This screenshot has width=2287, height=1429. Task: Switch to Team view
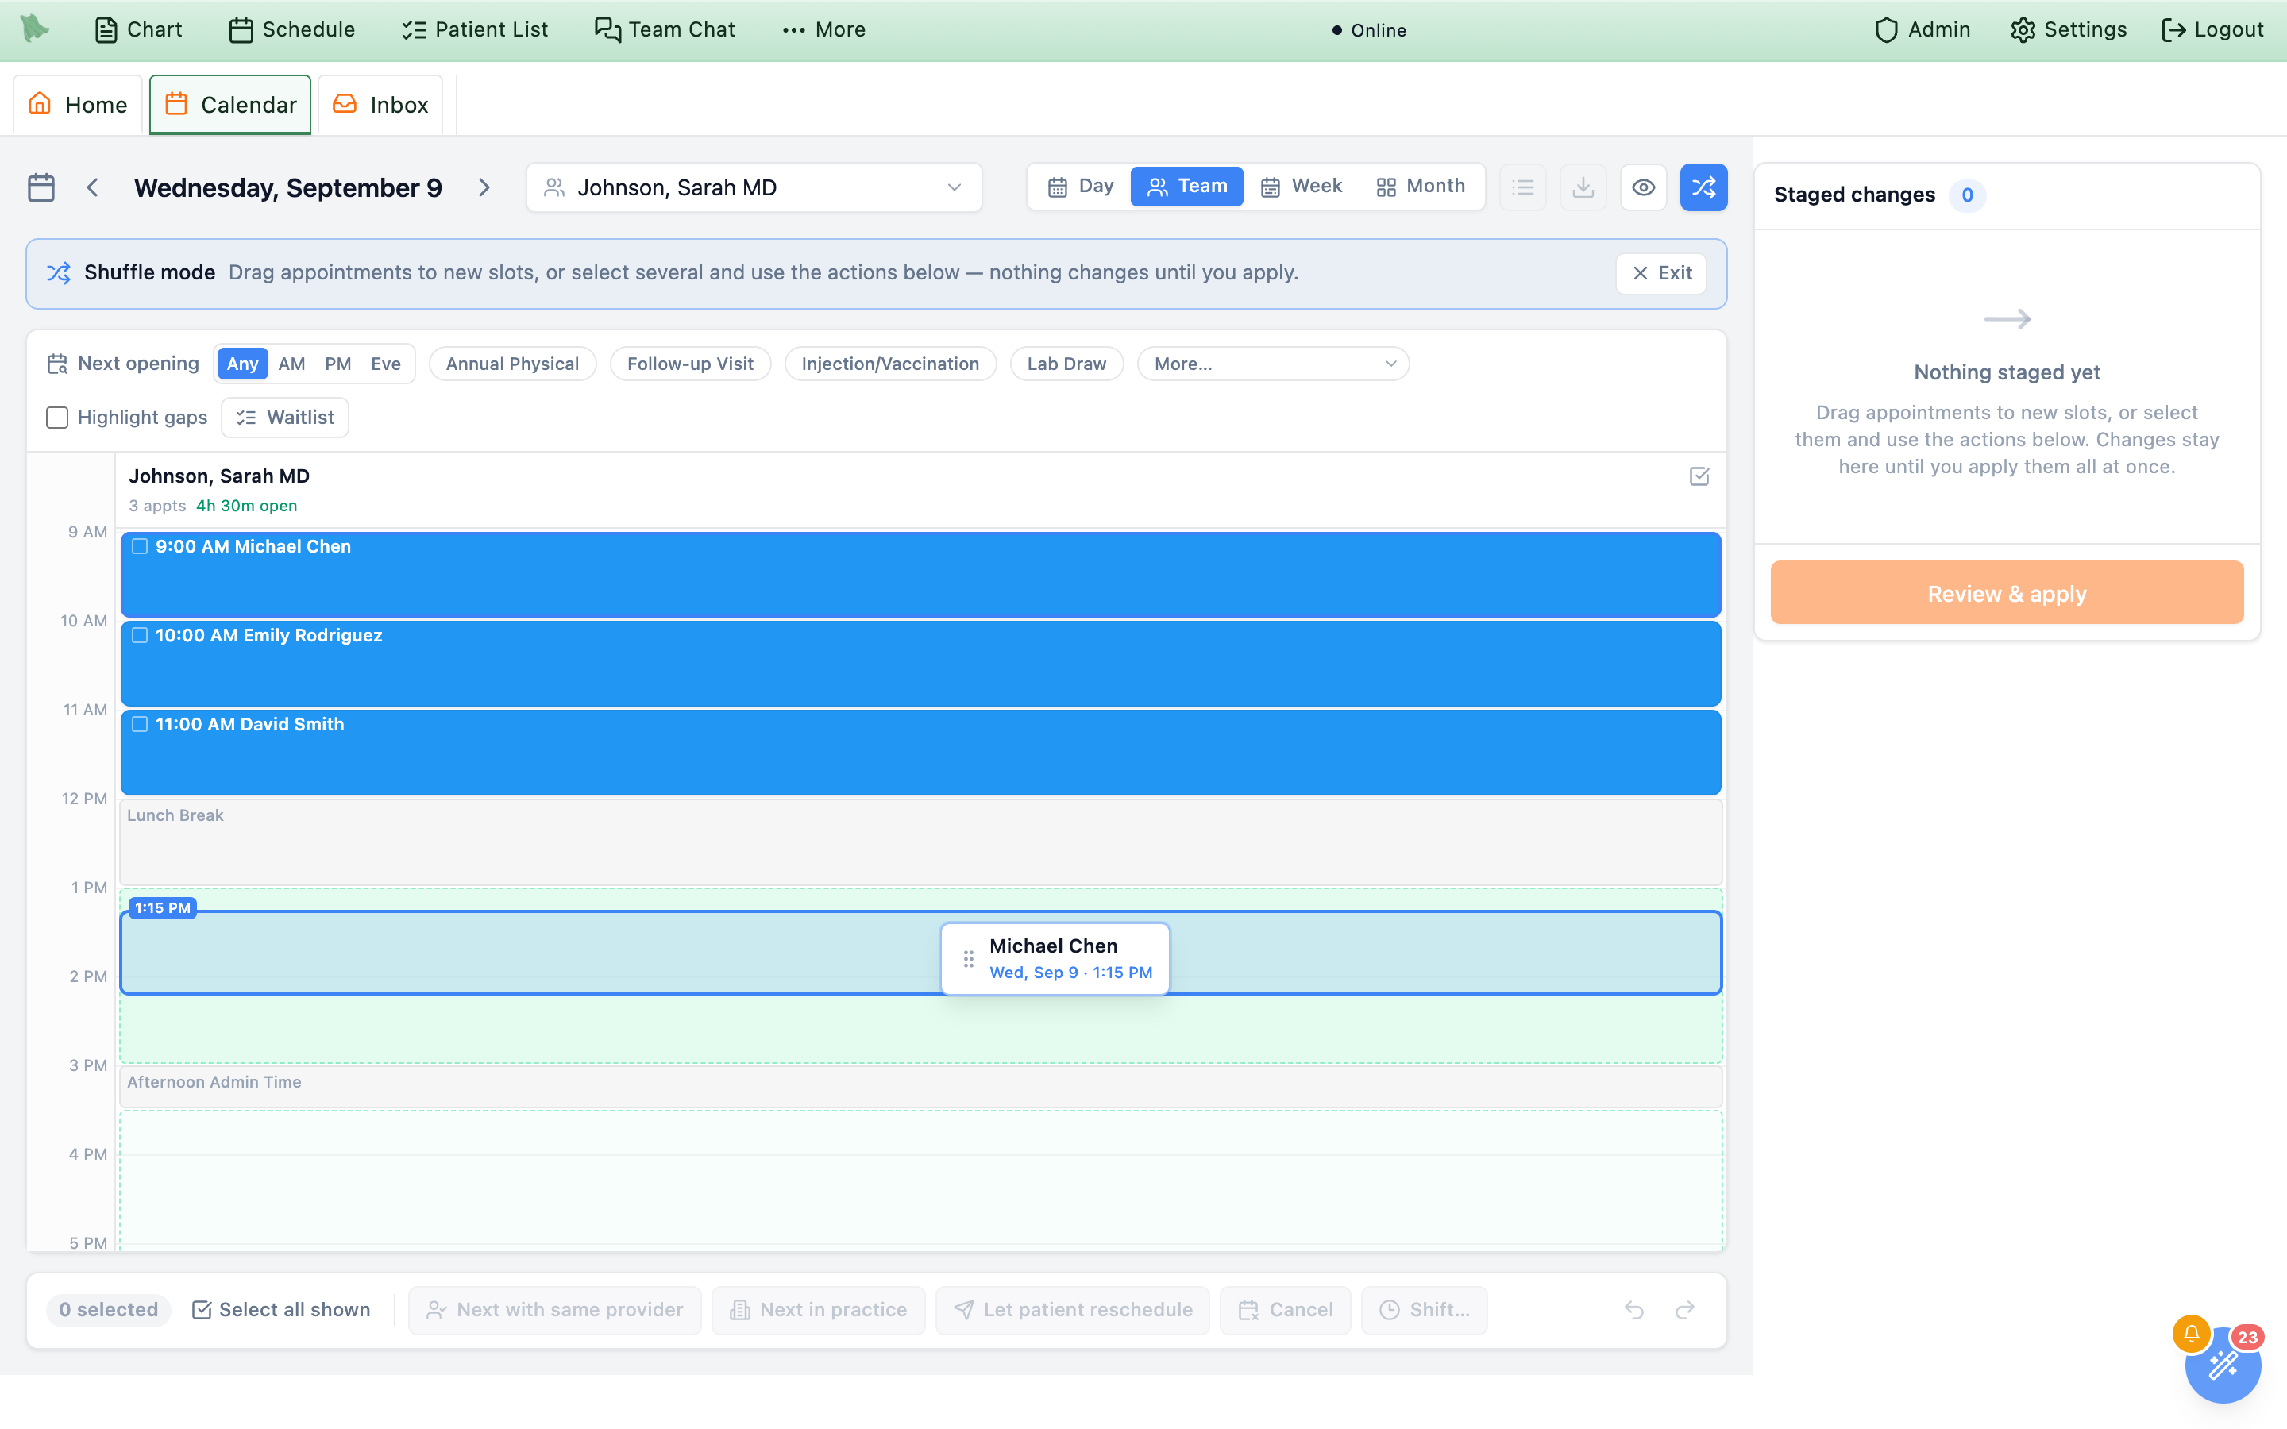coord(1187,187)
